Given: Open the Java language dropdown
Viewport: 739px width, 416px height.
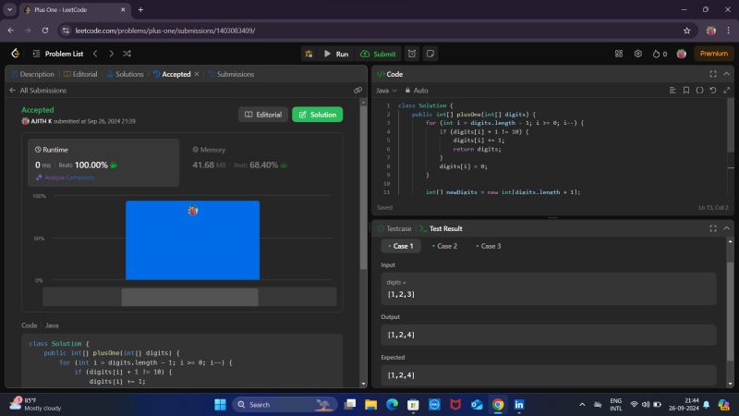Looking at the screenshot, I should point(386,91).
